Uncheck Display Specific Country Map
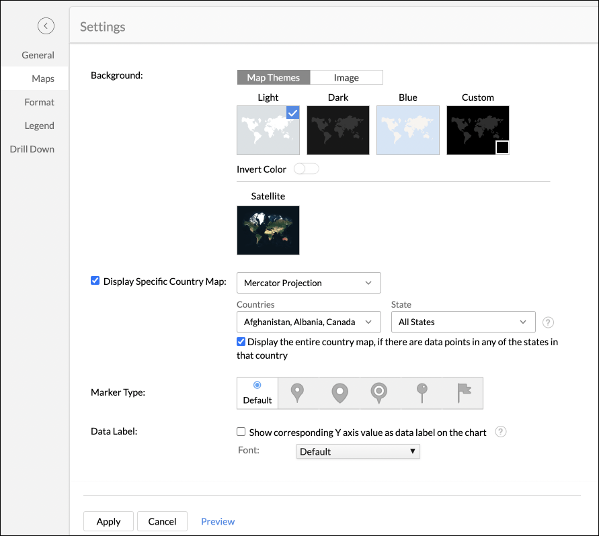The width and height of the screenshot is (599, 536). (x=95, y=281)
